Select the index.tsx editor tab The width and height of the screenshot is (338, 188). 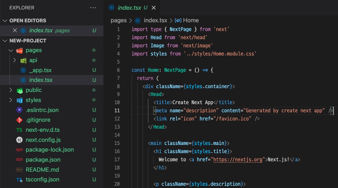pyautogui.click(x=132, y=8)
